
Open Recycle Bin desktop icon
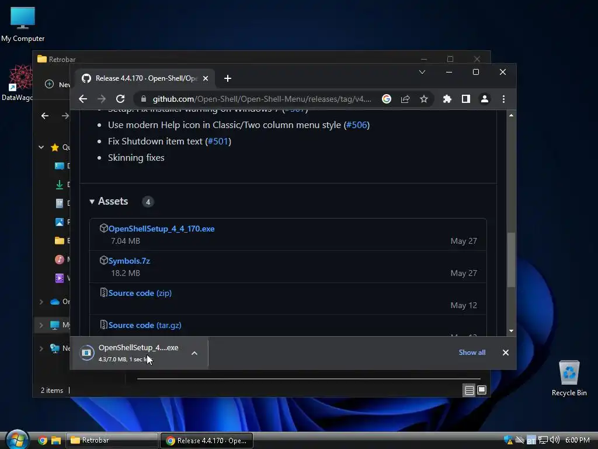pyautogui.click(x=569, y=378)
